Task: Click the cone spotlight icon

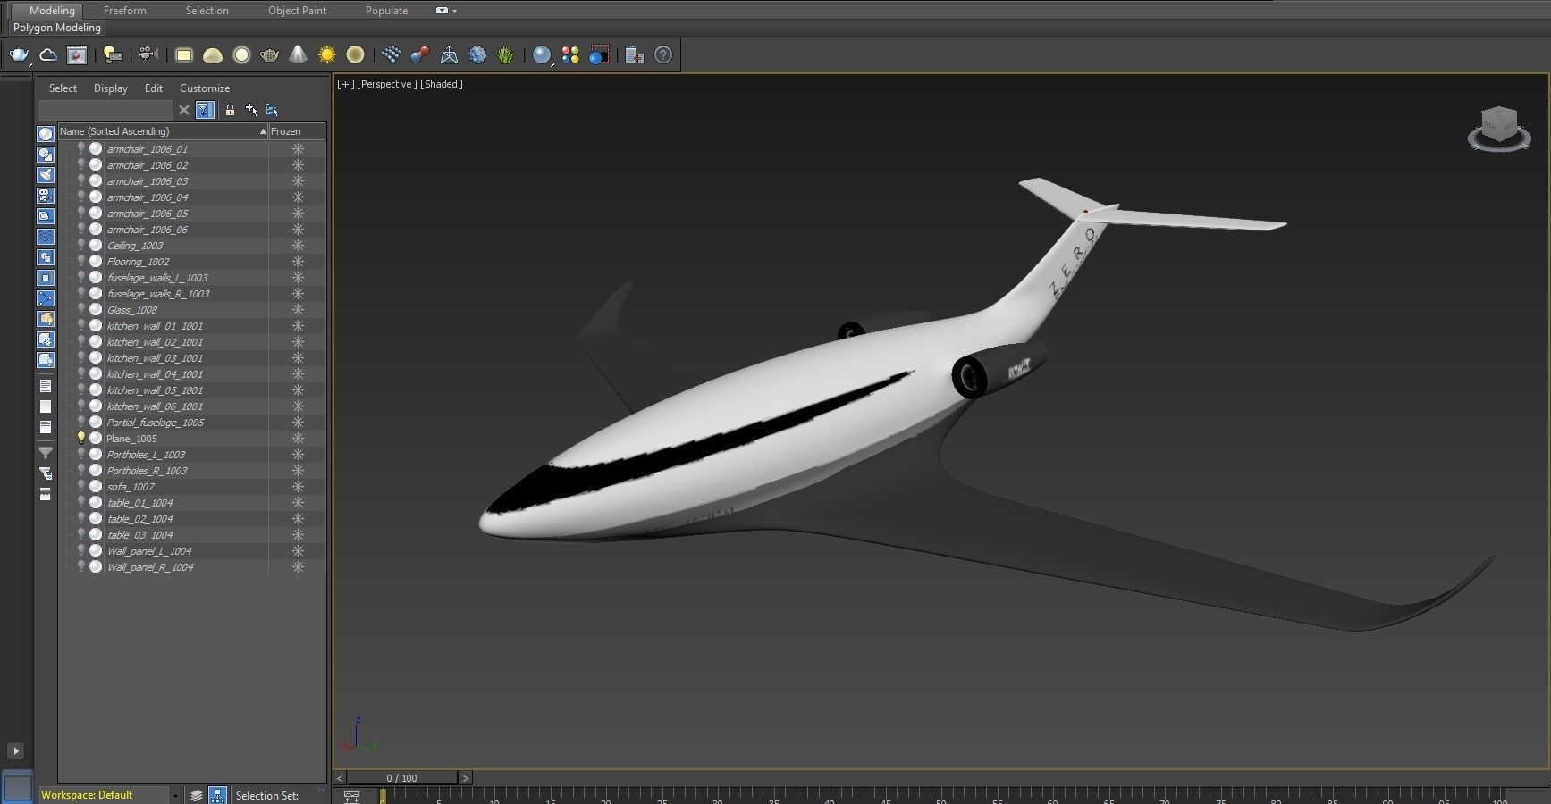Action: pyautogui.click(x=298, y=55)
